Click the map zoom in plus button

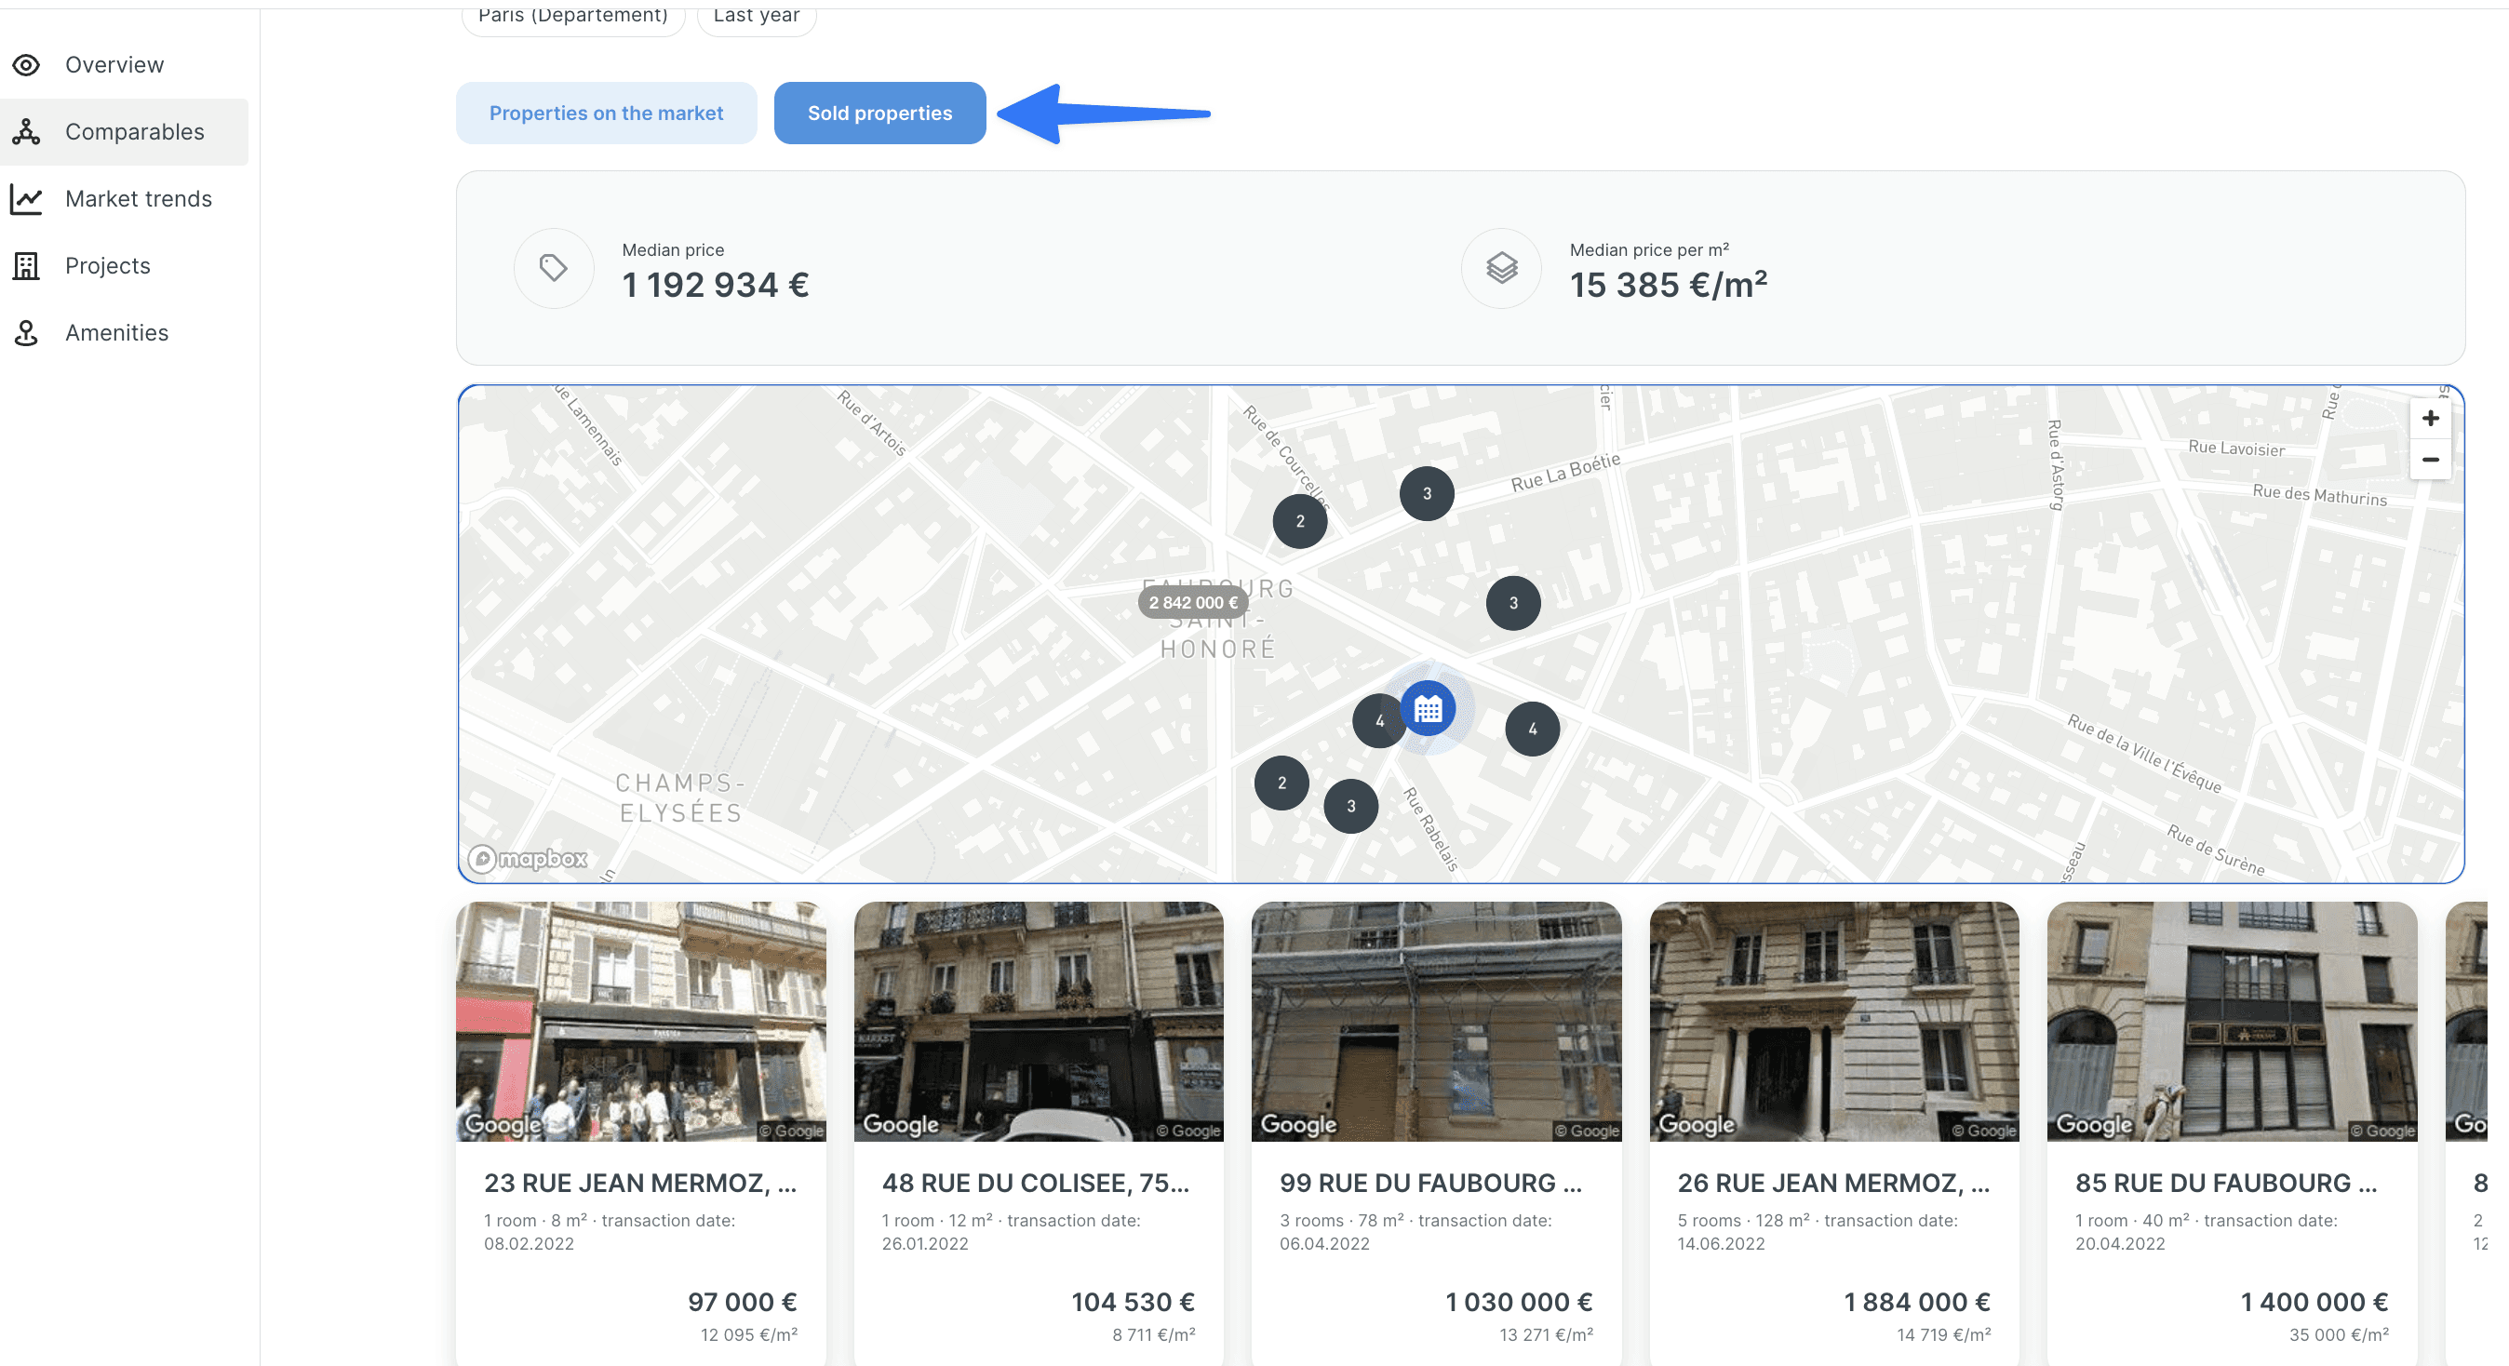(x=2430, y=418)
